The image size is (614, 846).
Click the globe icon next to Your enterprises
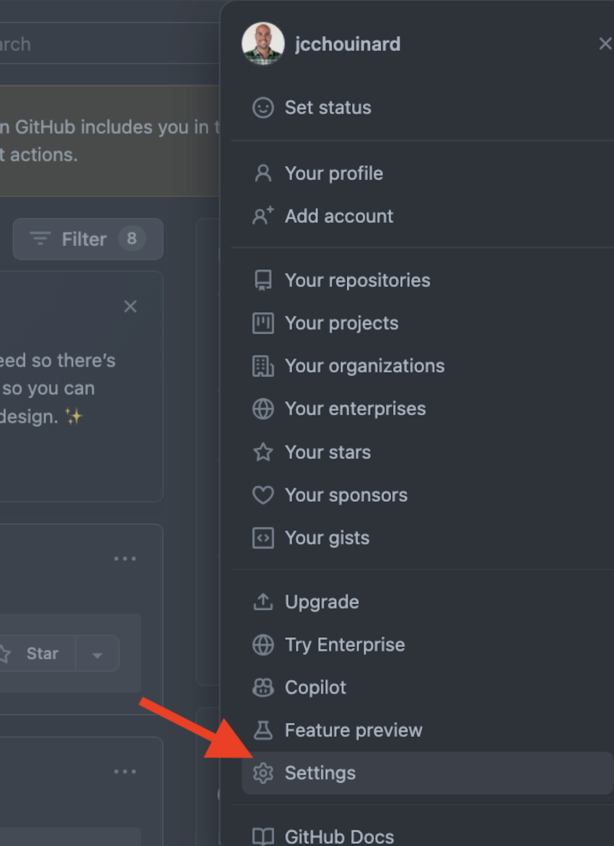[263, 409]
